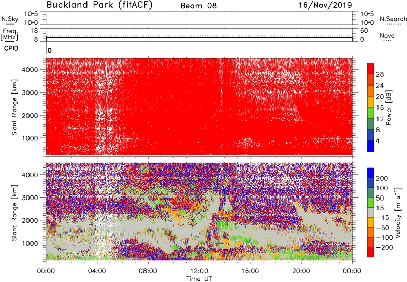Click the "CPID" label

(x=11, y=48)
